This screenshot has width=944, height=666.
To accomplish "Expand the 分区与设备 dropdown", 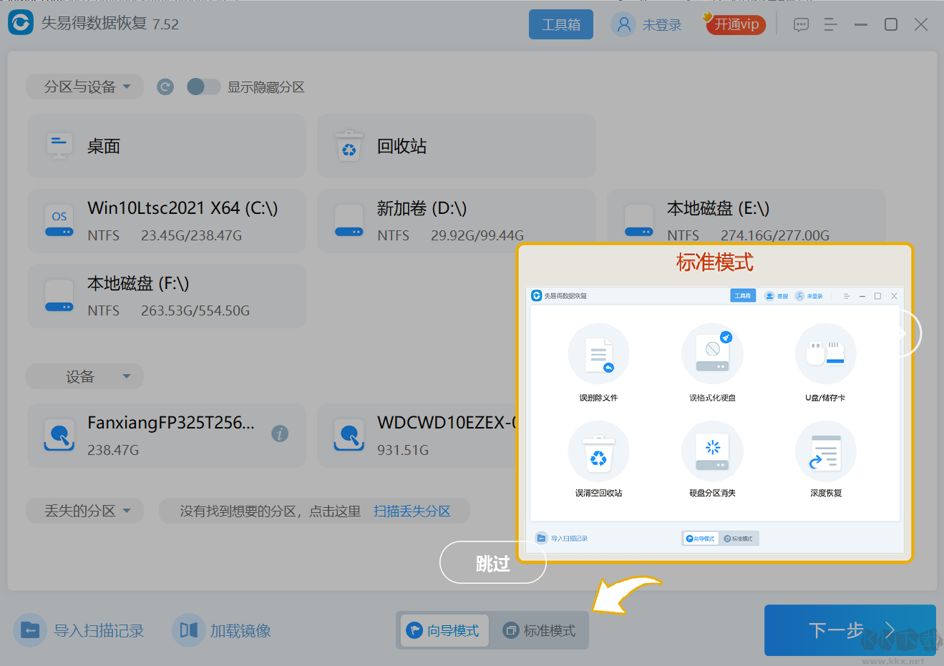I will [85, 87].
